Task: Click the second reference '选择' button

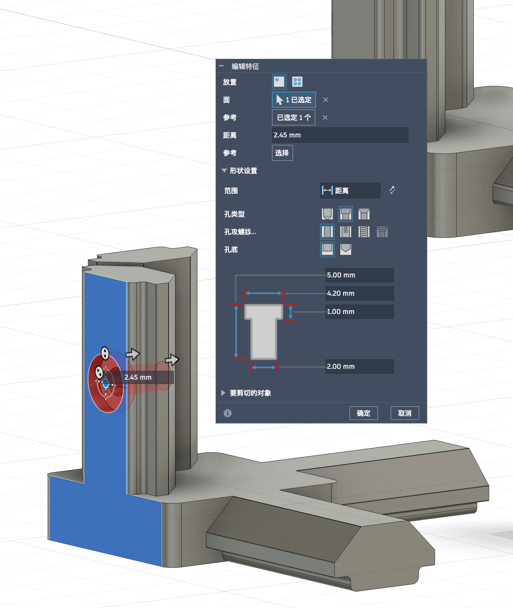Action: tap(282, 153)
